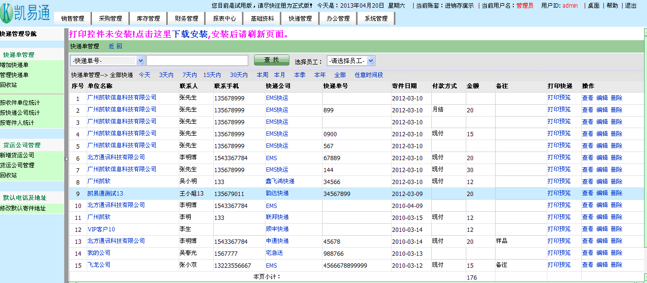This screenshot has height=283, width=647.
Task: Collapse the left sidebar splitter arrow
Action: (x=66, y=159)
